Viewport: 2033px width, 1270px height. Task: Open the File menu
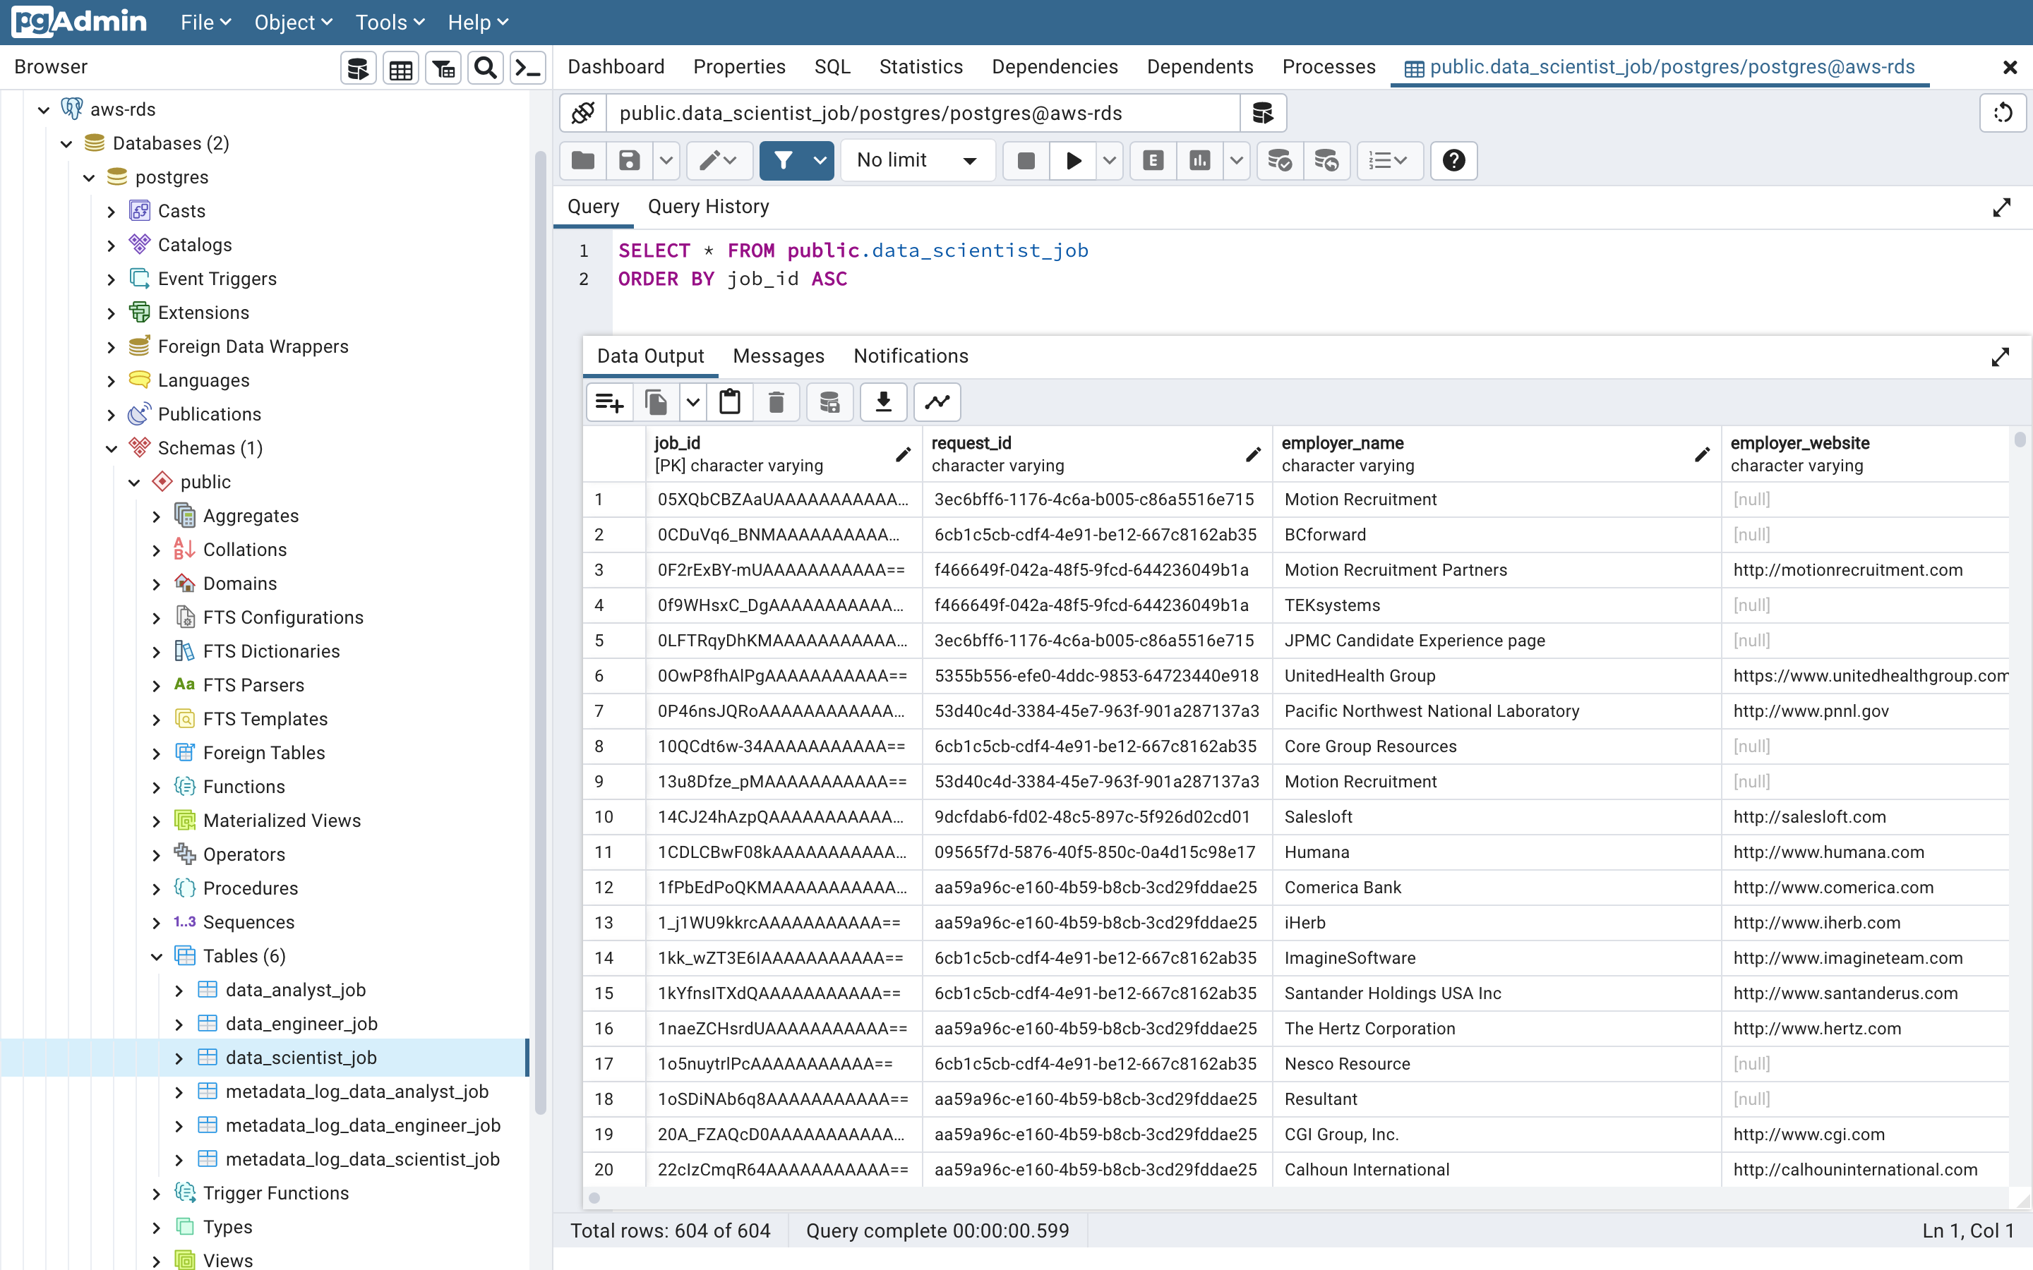pyautogui.click(x=206, y=23)
